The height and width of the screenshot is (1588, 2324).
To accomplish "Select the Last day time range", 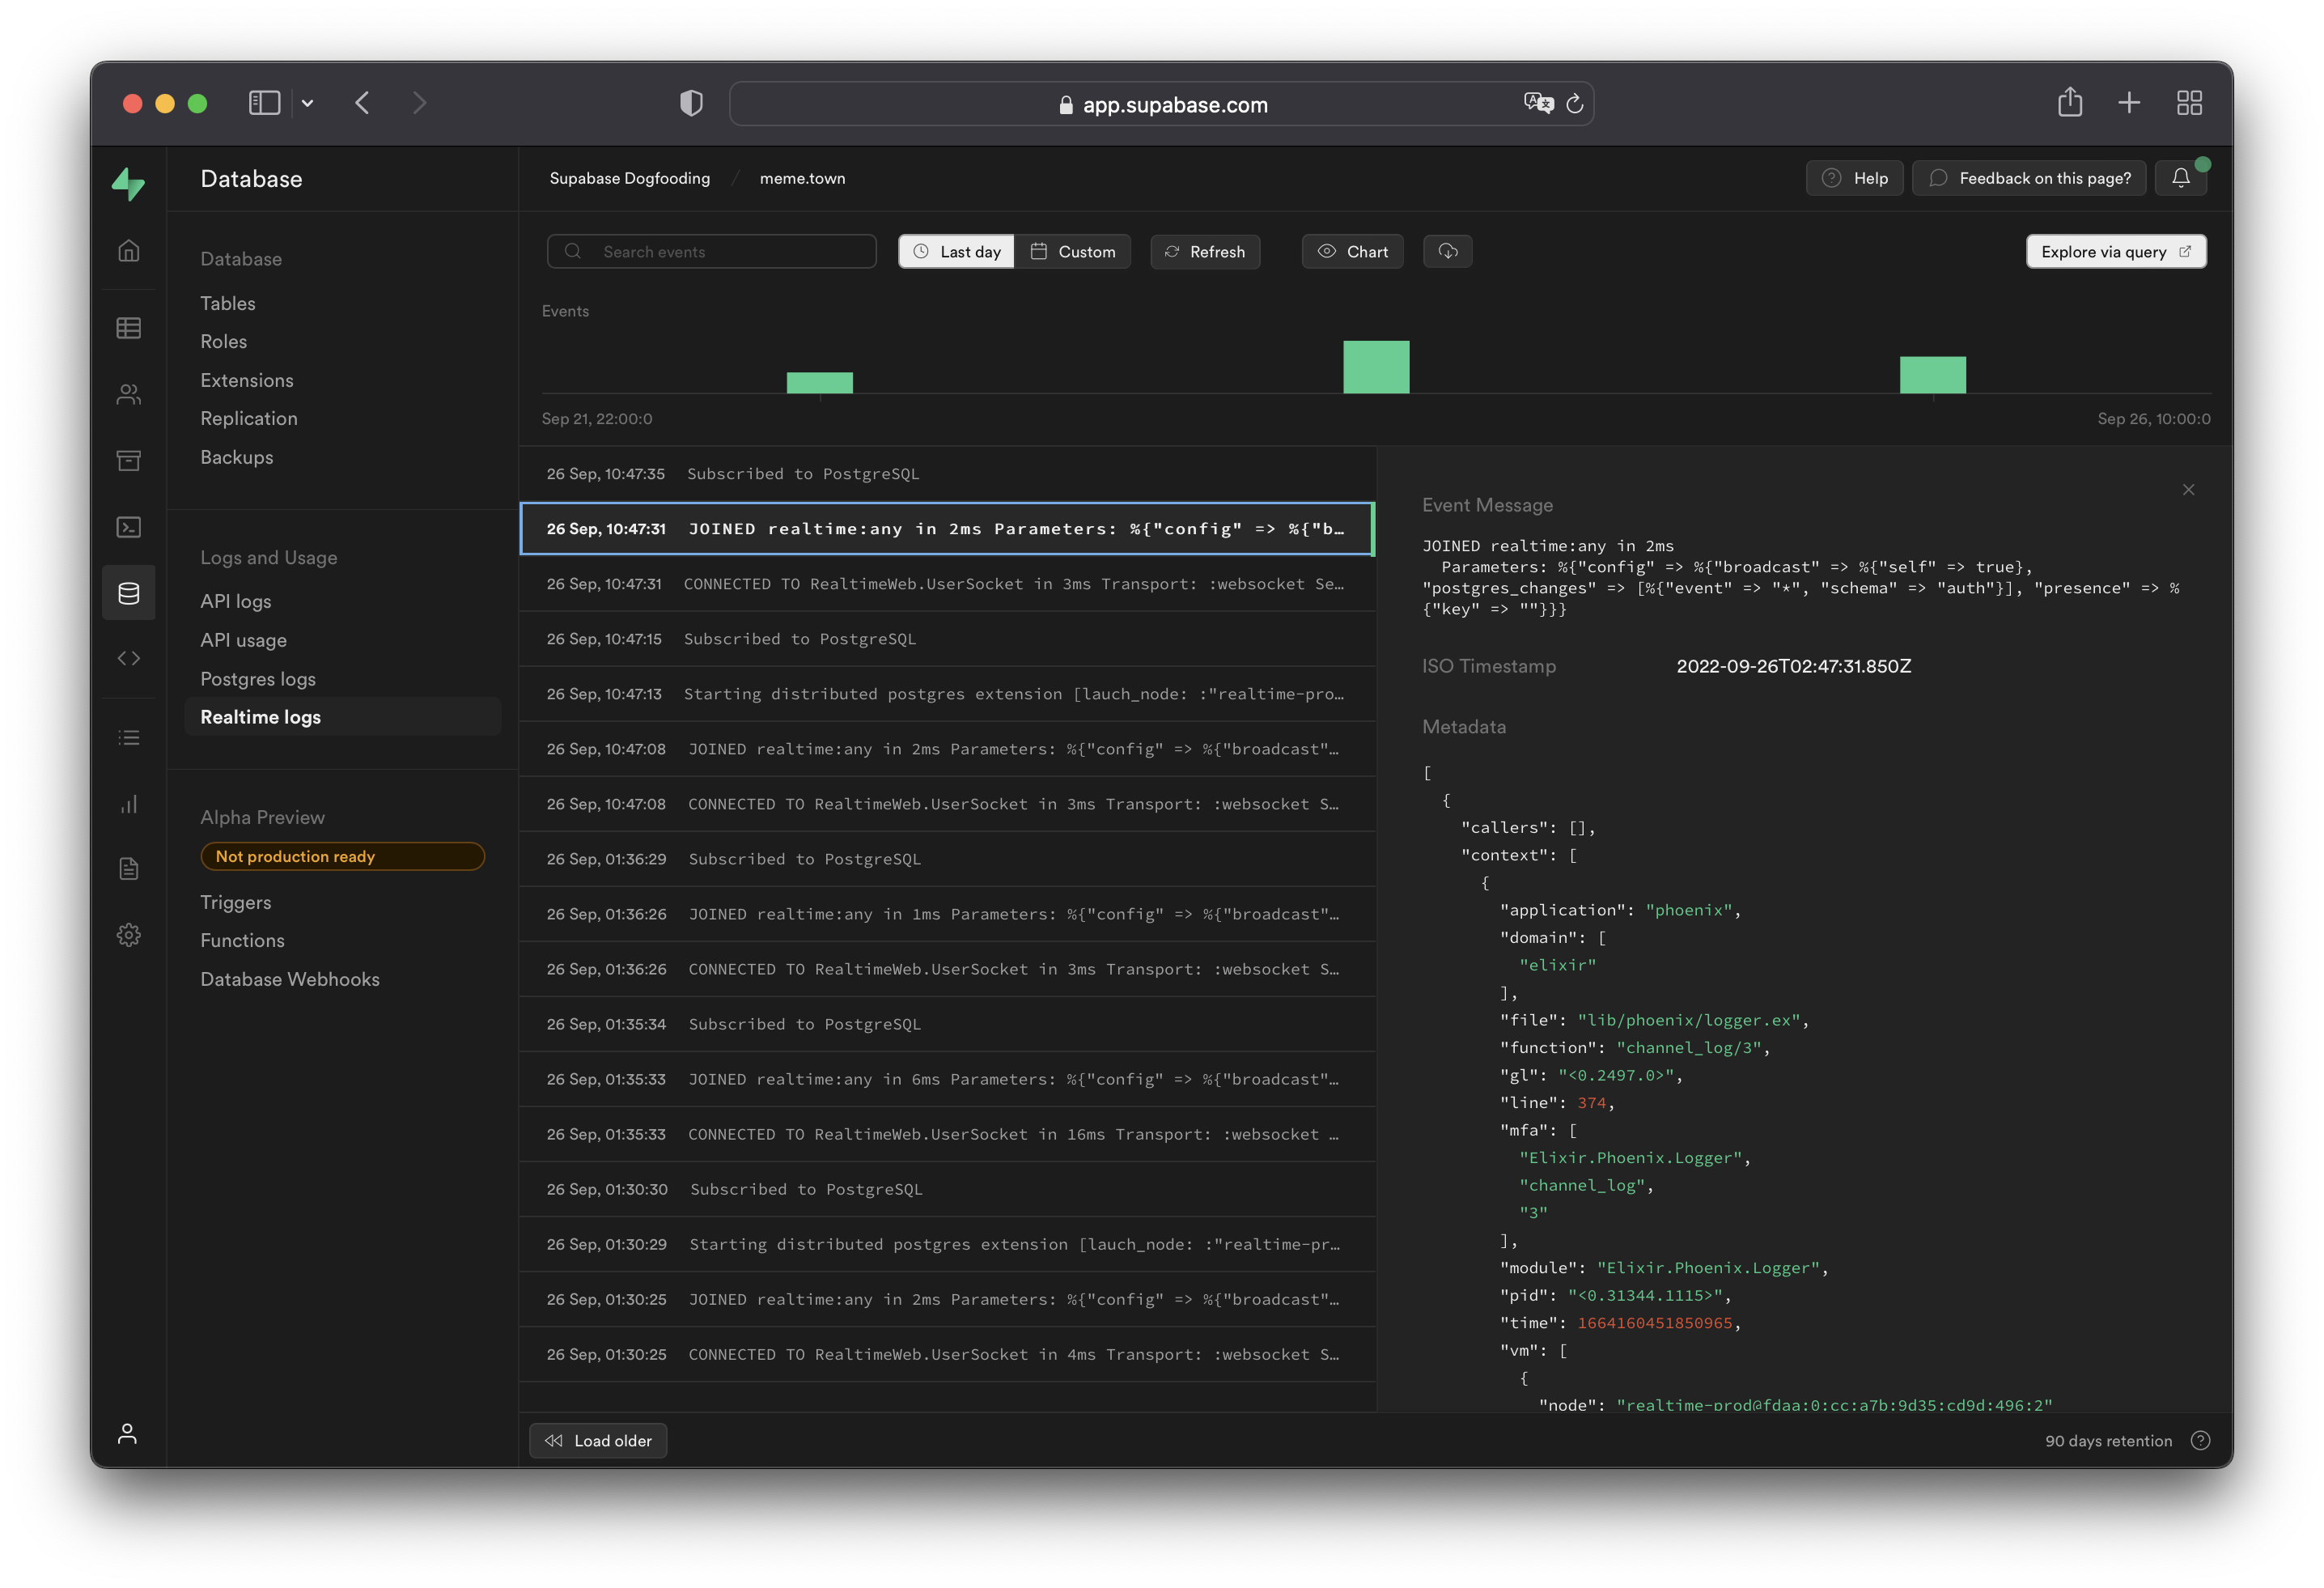I will (956, 252).
